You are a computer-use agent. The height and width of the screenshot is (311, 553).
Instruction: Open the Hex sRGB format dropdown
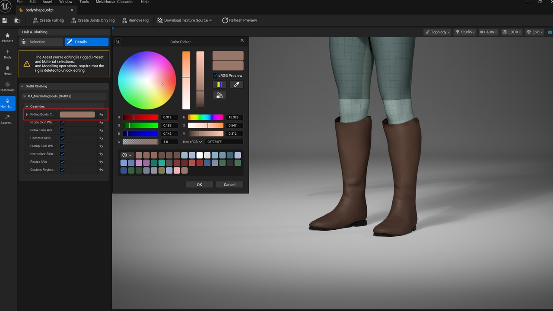192,142
